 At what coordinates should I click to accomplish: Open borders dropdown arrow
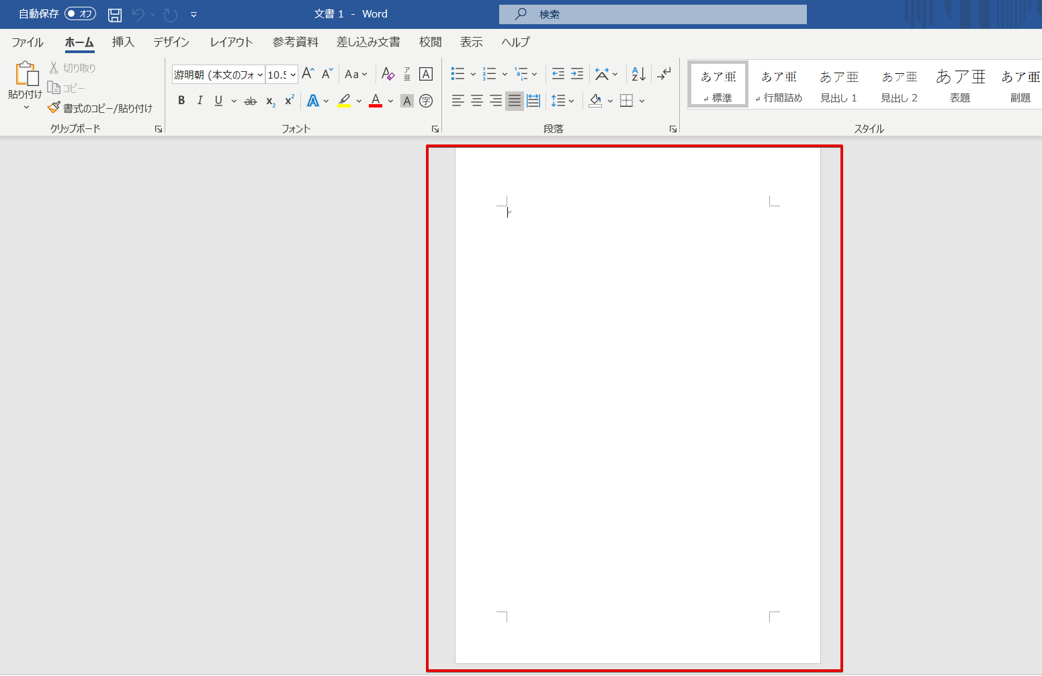tap(642, 101)
